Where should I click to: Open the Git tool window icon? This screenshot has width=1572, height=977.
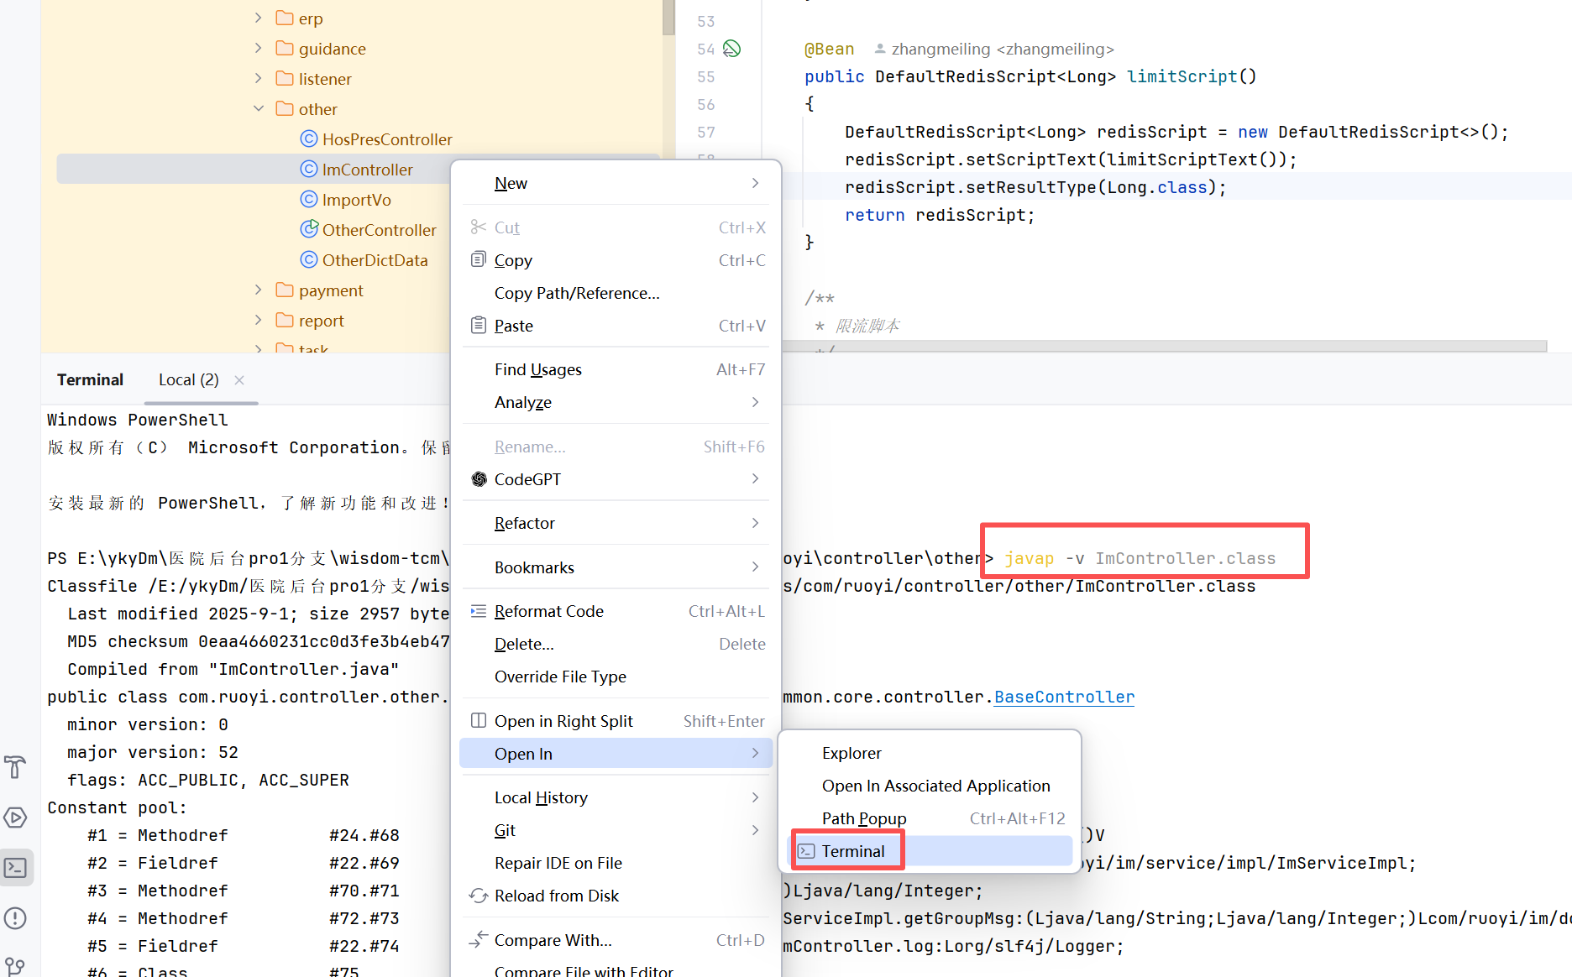pos(15,966)
